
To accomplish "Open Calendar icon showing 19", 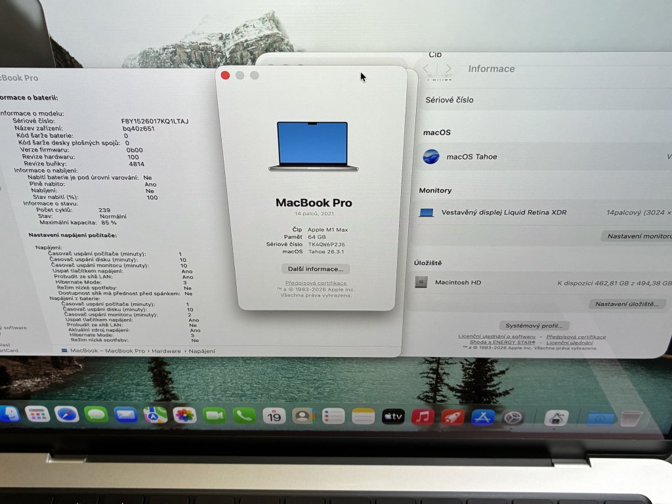I will tap(274, 415).
